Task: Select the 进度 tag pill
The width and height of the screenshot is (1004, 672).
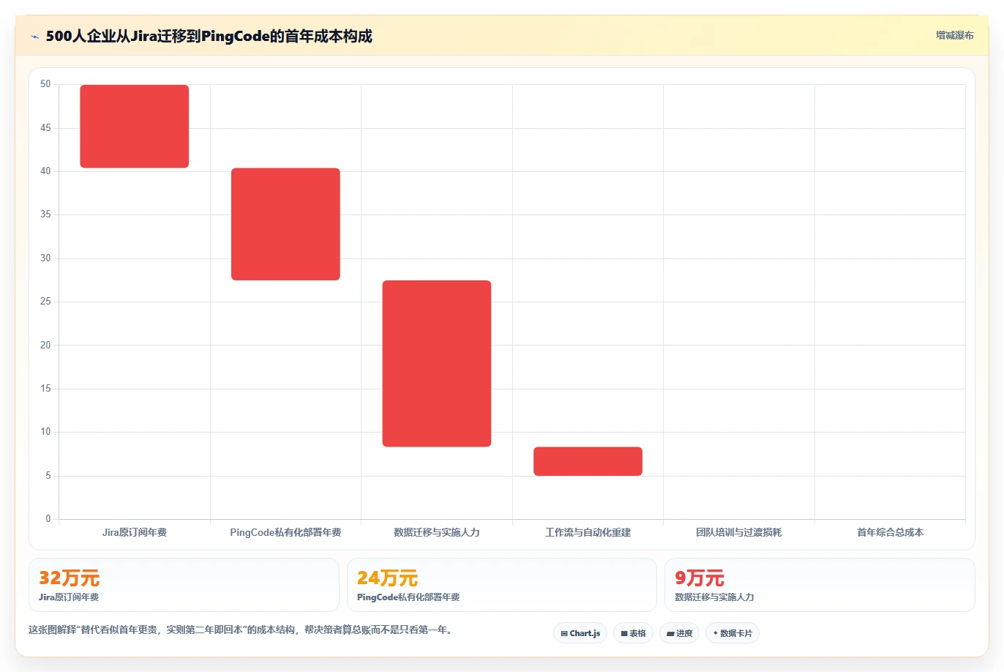Action: 679,633
